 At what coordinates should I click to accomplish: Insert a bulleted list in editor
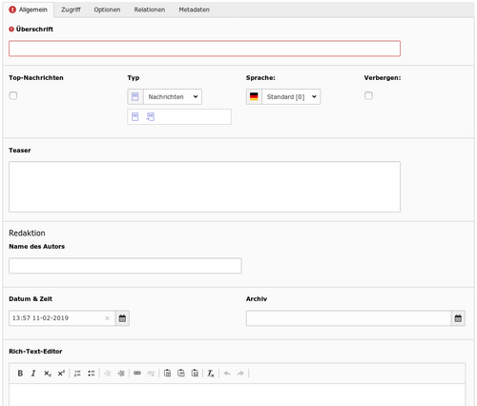(x=92, y=374)
